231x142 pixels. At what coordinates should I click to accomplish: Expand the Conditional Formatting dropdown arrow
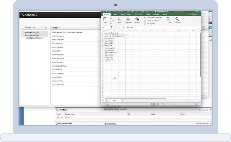[x=163, y=18]
